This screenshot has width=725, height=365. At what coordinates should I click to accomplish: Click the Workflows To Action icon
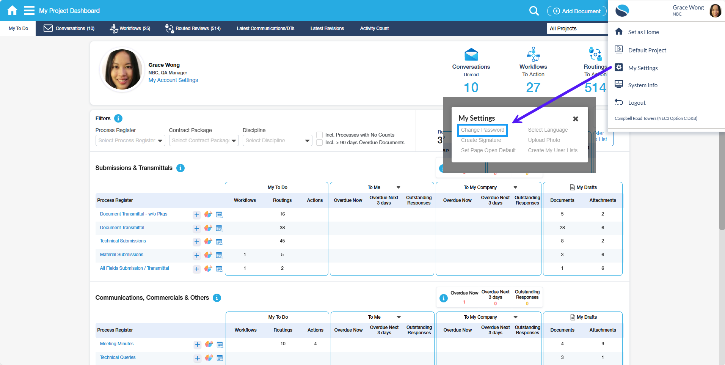pyautogui.click(x=533, y=54)
